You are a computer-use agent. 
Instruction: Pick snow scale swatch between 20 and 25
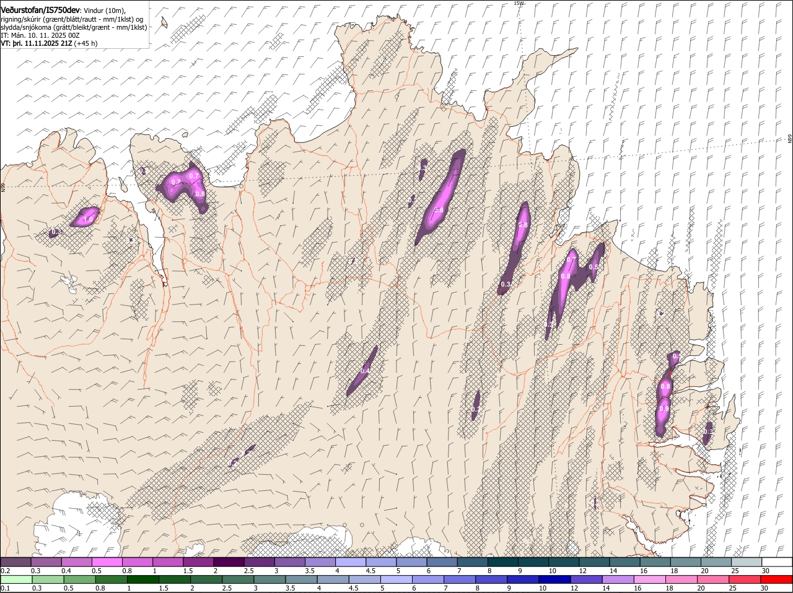[716, 562]
